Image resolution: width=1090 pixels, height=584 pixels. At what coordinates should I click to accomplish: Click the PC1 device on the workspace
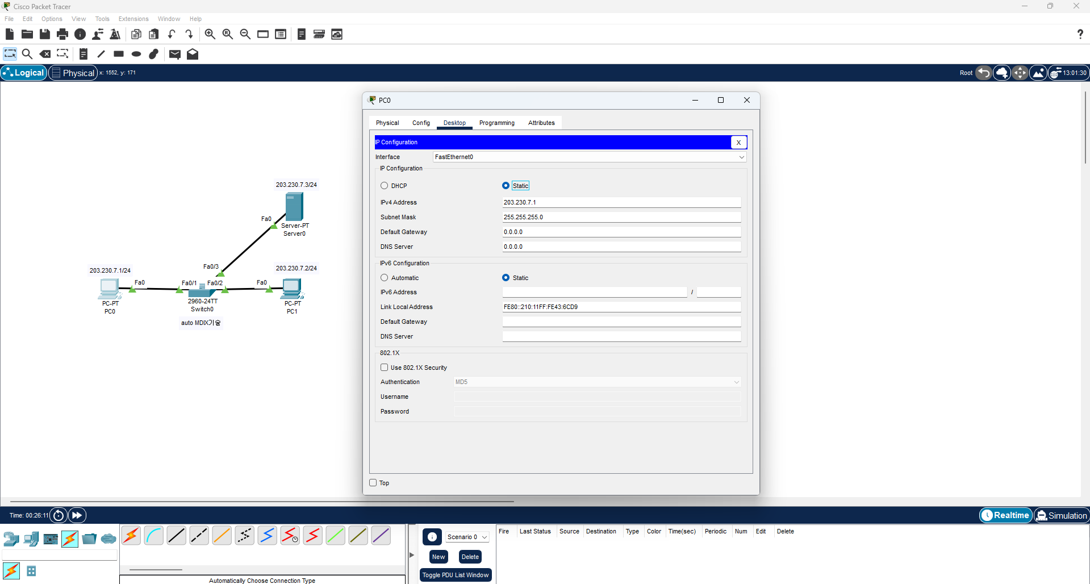(x=292, y=289)
